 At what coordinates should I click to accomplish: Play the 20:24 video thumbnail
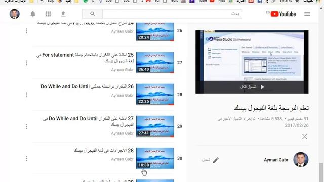coord(155,31)
